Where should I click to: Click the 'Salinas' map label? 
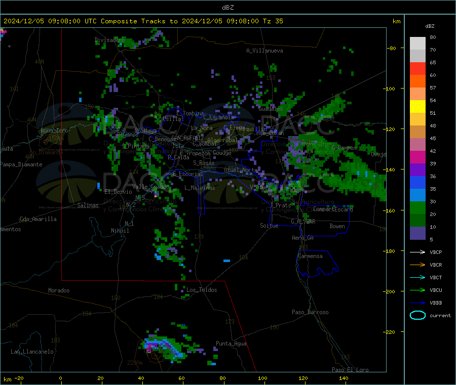[x=88, y=205]
